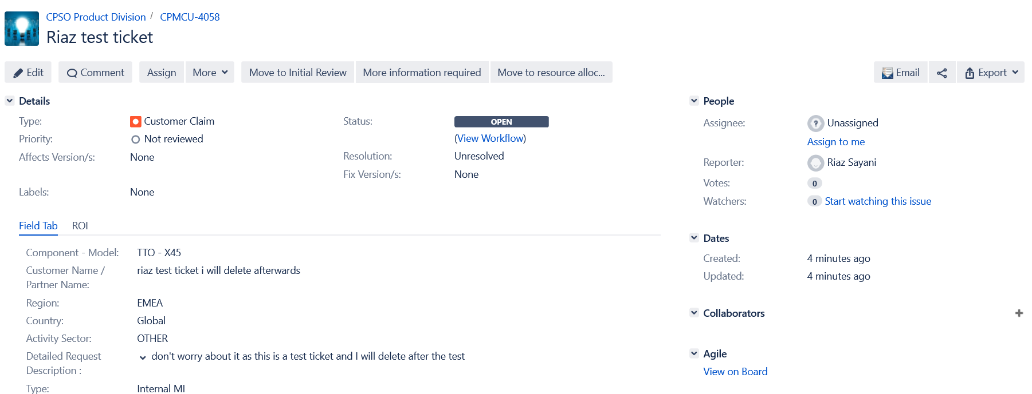
Task: Click Start watching this issue
Action: click(878, 201)
